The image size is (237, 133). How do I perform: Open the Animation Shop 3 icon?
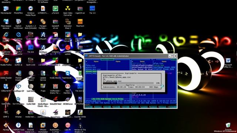(x=67, y=24)
